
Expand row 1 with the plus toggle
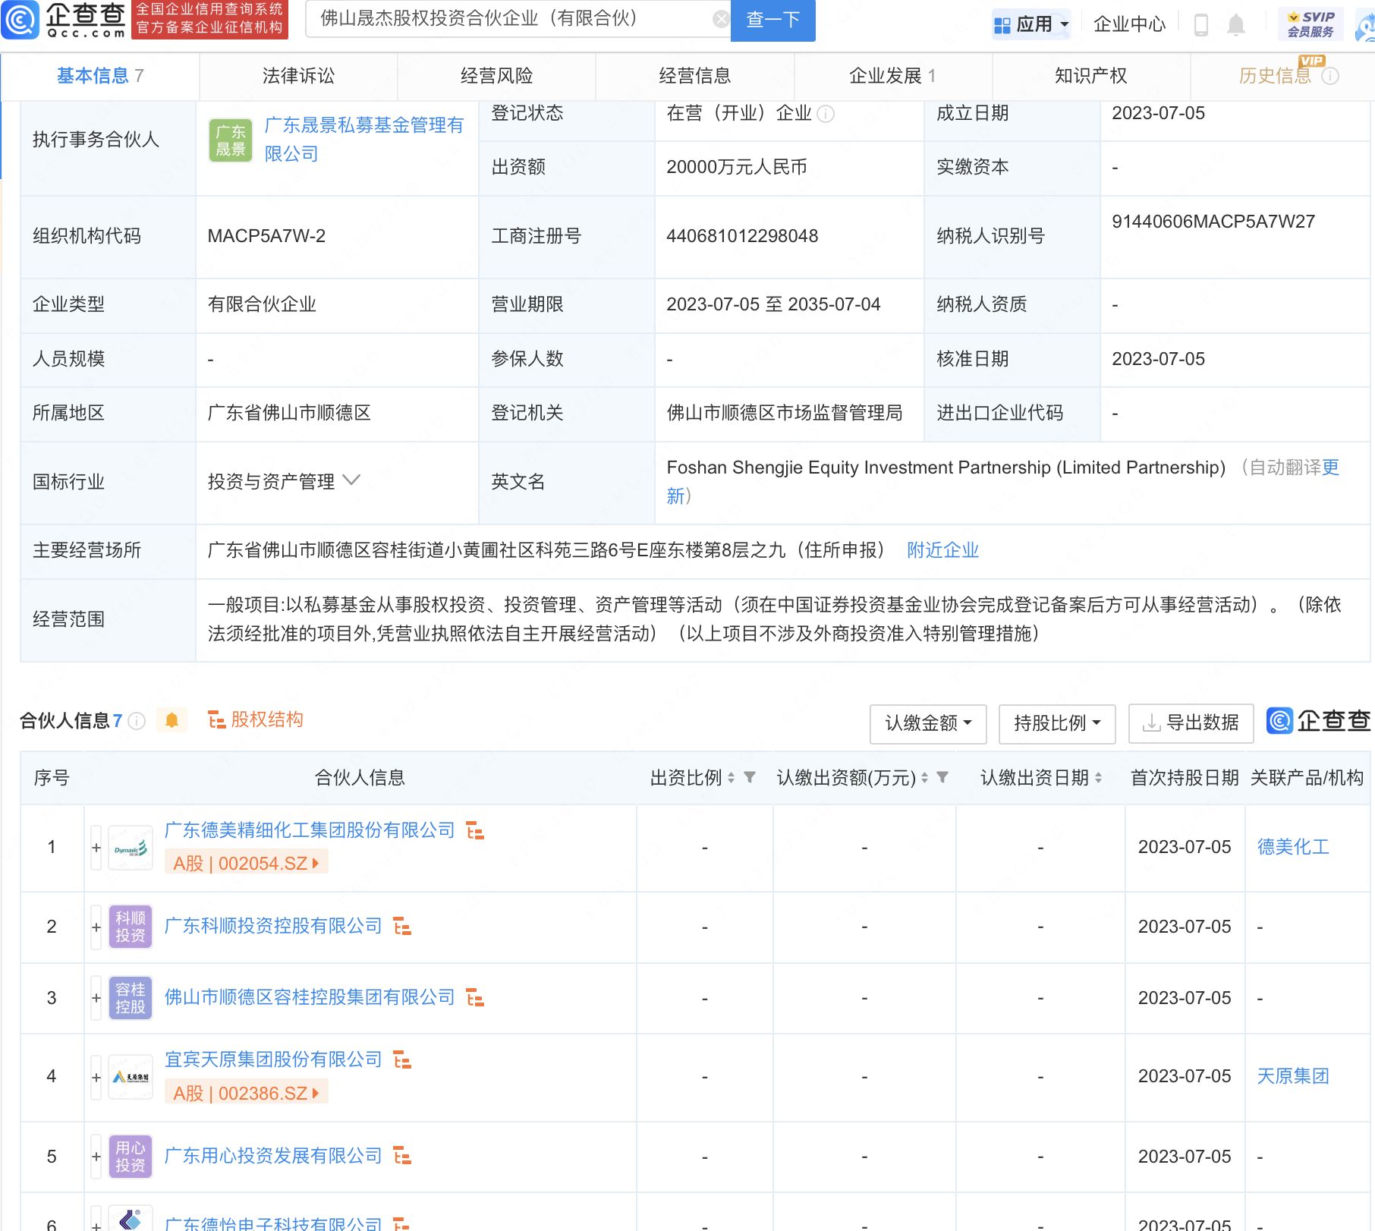pyautogui.click(x=96, y=848)
